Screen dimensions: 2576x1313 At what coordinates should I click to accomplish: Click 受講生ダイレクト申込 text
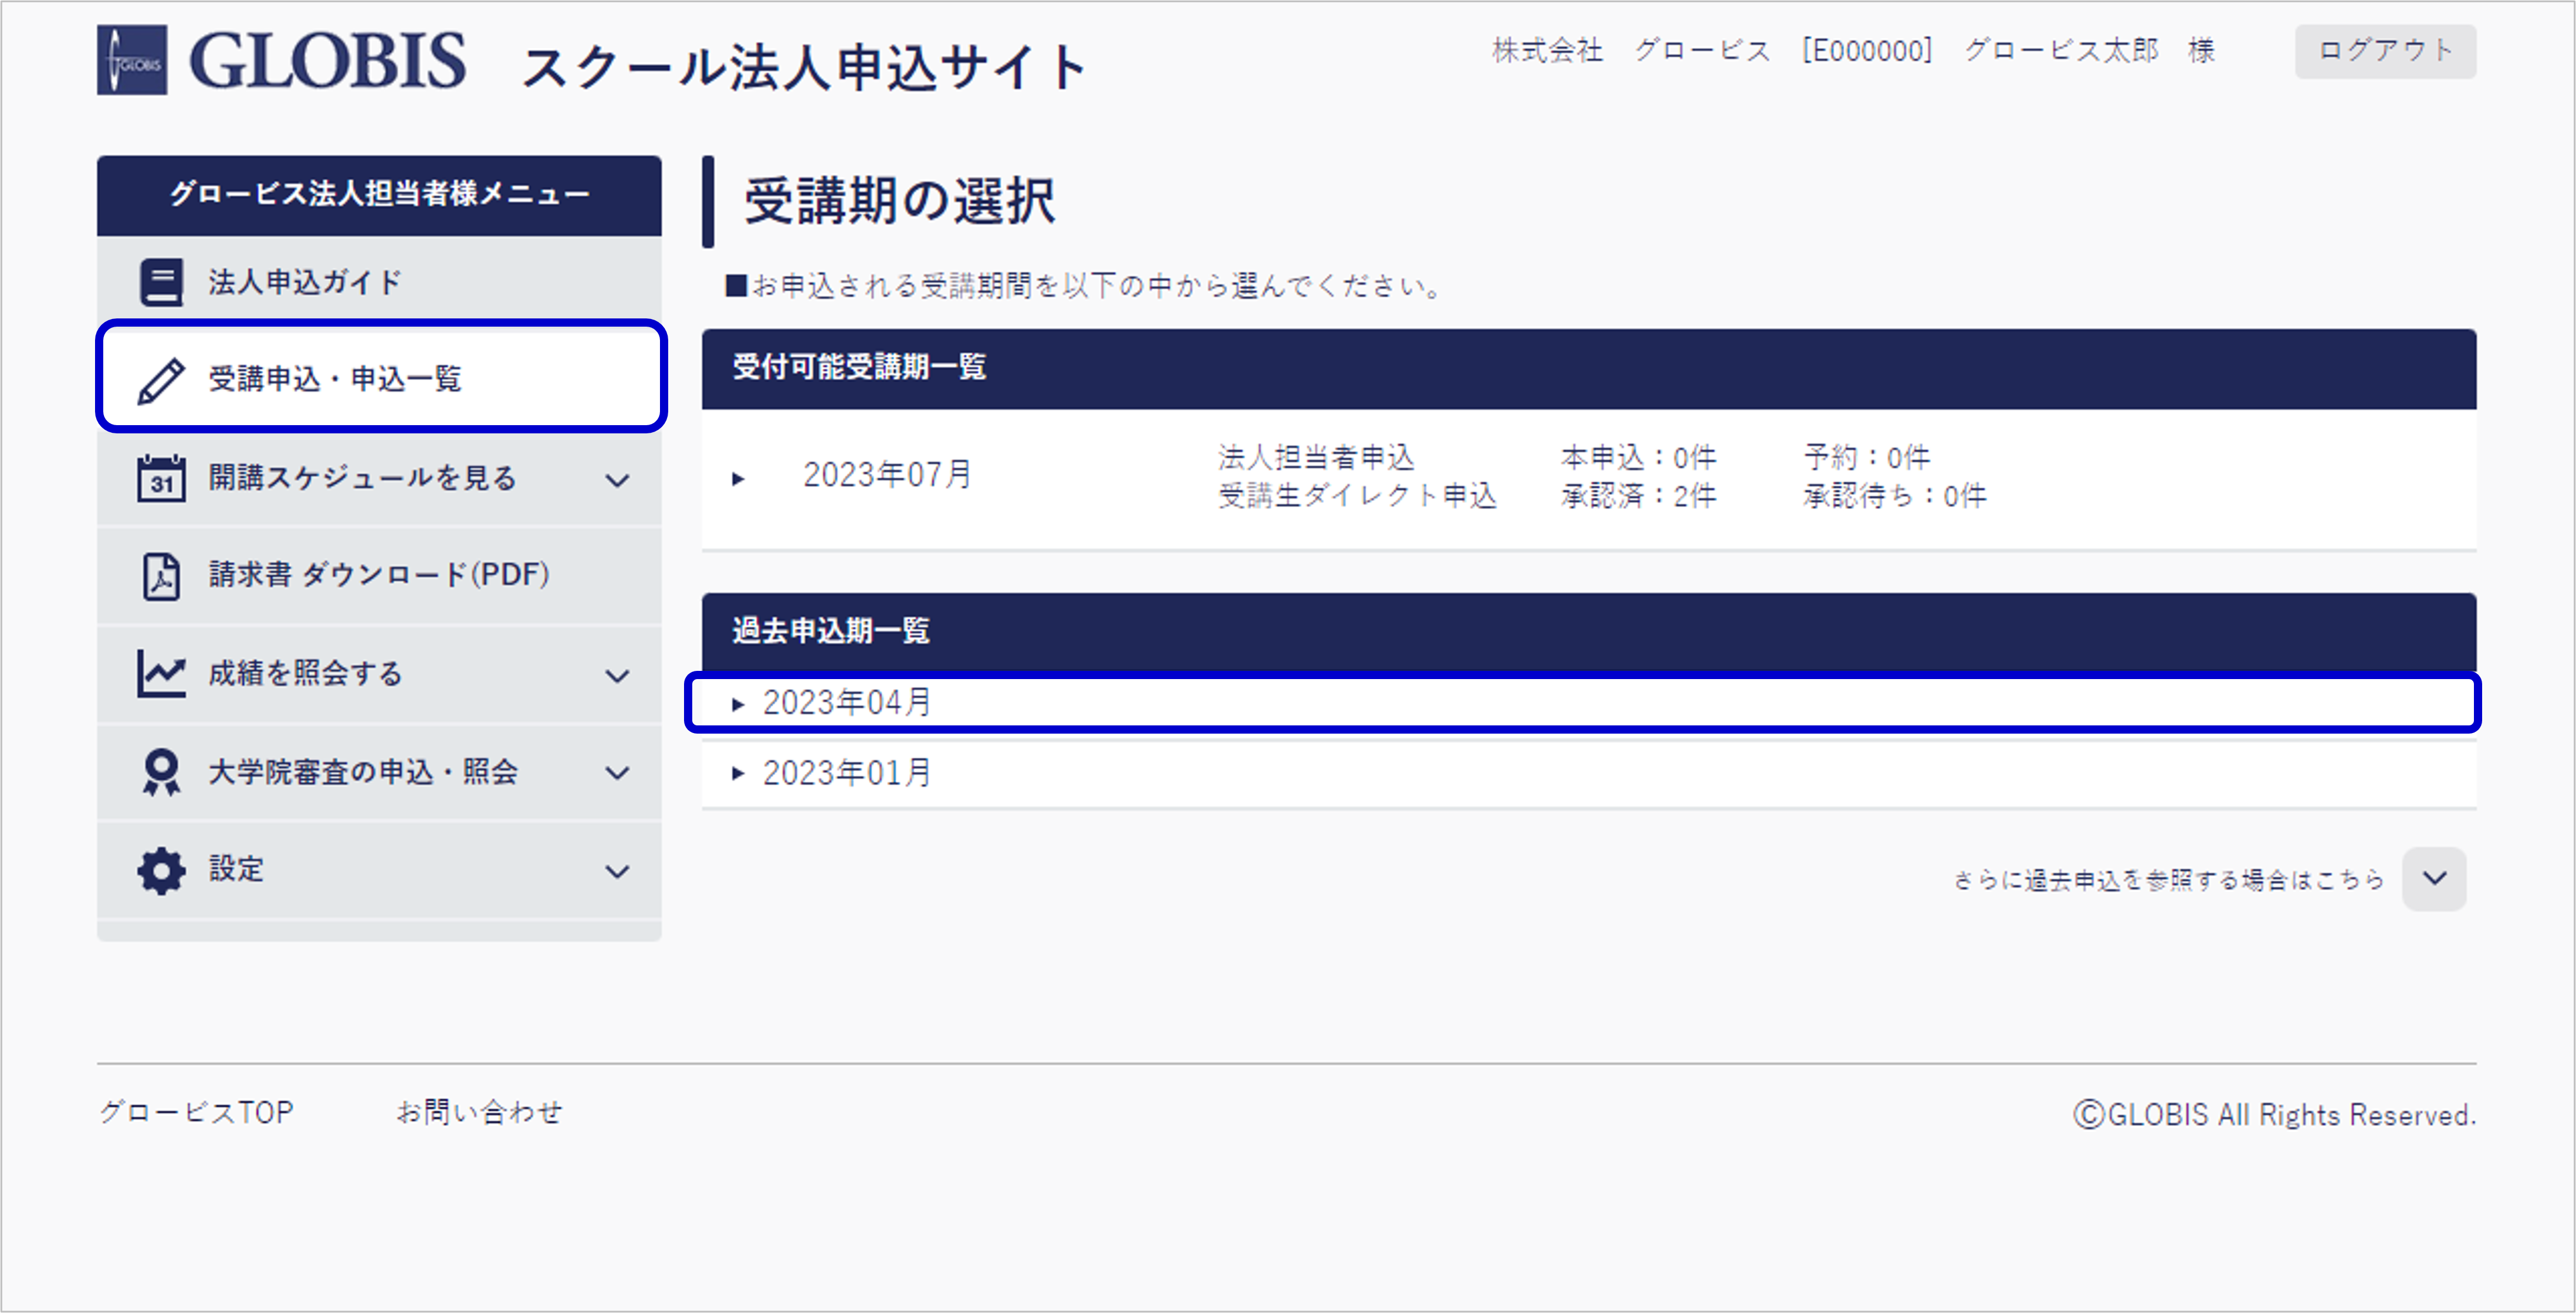click(x=1357, y=496)
